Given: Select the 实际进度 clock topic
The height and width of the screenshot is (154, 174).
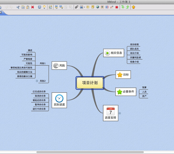Looking at the screenshot, I should click(x=59, y=100).
